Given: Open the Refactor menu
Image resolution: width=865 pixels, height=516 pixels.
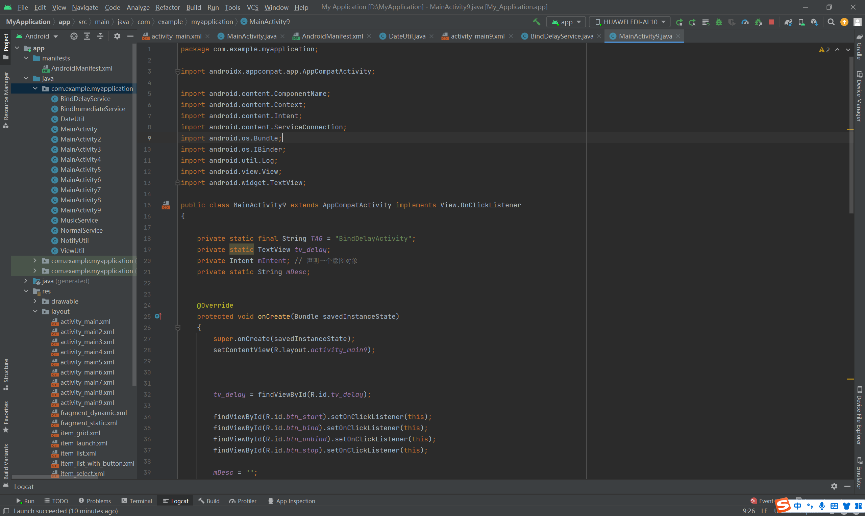Looking at the screenshot, I should (167, 7).
